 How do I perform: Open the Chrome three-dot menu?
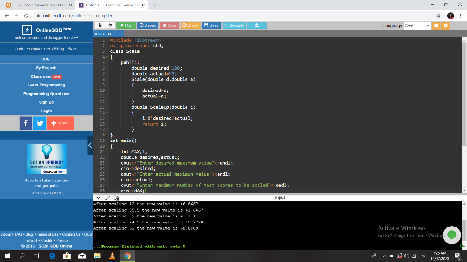[x=460, y=16]
